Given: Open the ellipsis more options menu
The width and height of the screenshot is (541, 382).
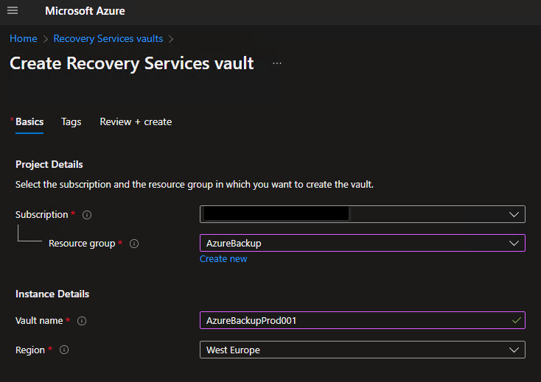Looking at the screenshot, I should tap(277, 63).
